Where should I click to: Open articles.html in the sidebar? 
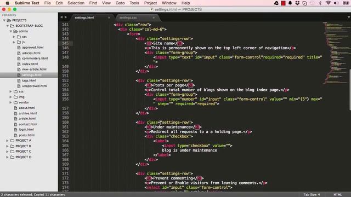[x=31, y=53]
